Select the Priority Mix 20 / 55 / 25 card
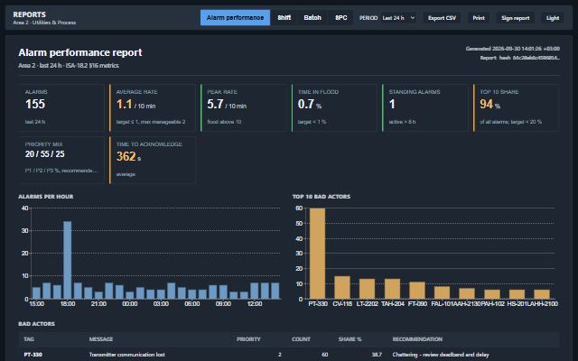 pyautogui.click(x=61, y=161)
